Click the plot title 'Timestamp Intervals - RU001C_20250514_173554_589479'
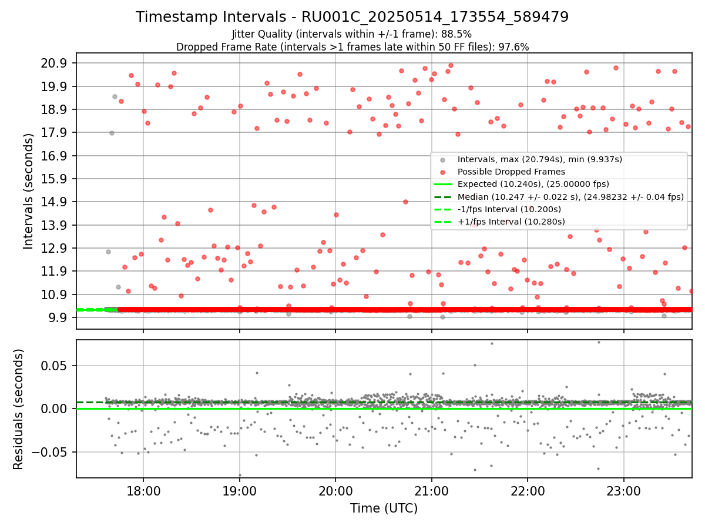This screenshot has height=529, width=705. 352,17
